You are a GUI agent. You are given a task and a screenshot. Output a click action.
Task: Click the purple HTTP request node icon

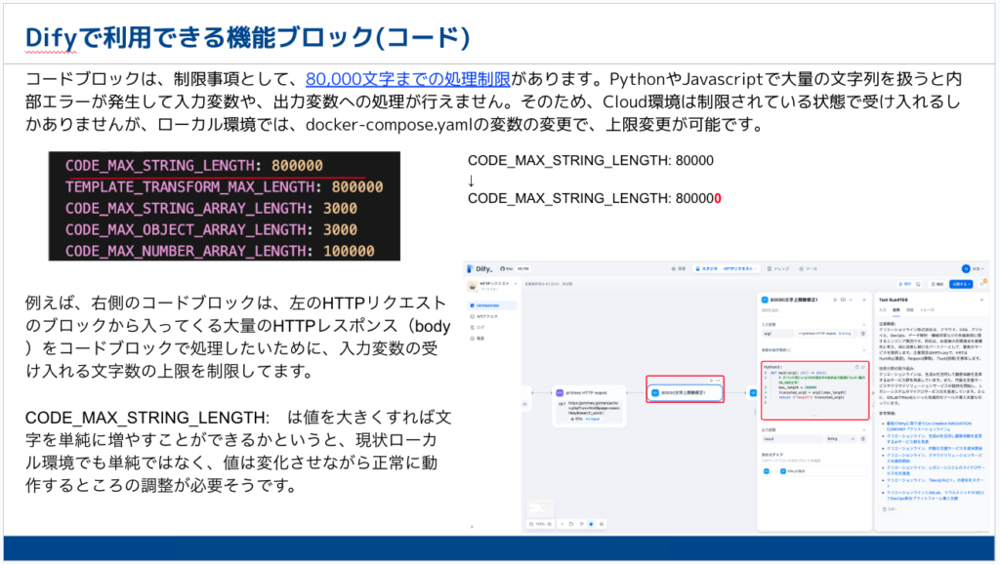click(560, 393)
